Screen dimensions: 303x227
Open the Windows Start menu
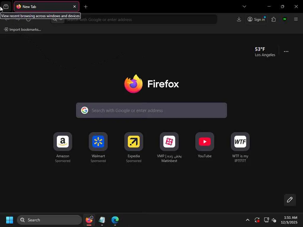tap(9, 220)
